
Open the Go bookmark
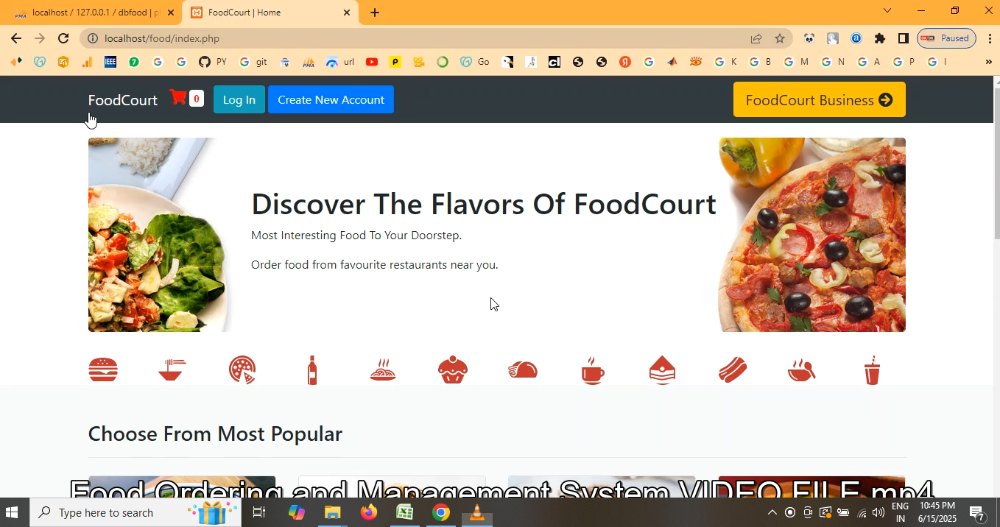coord(475,62)
